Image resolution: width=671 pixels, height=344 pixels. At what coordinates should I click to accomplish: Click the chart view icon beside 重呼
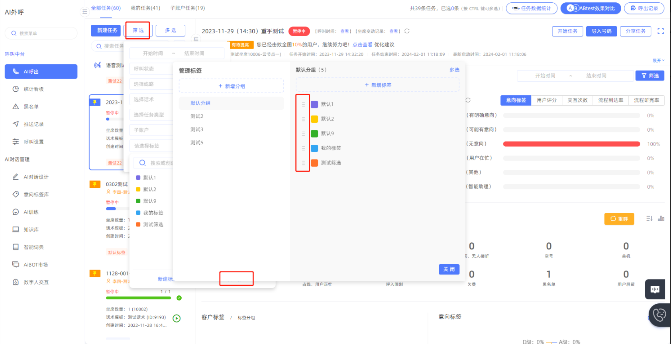click(x=661, y=218)
